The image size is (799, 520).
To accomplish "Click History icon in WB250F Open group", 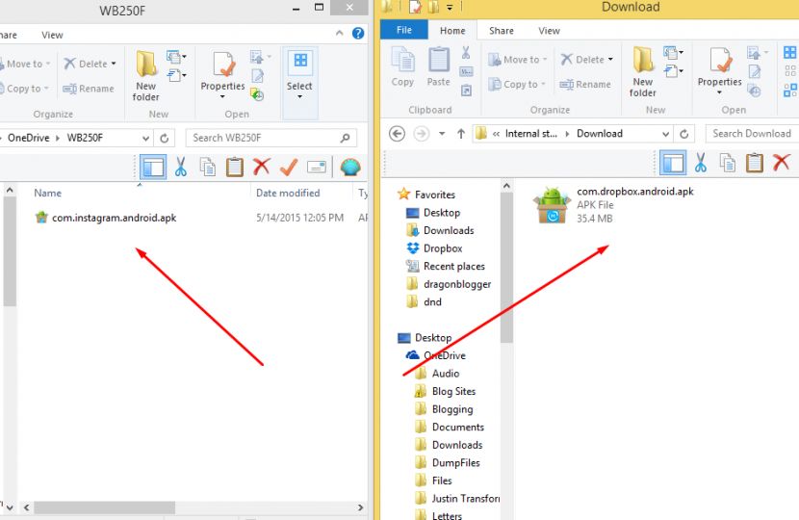I will coord(257,94).
